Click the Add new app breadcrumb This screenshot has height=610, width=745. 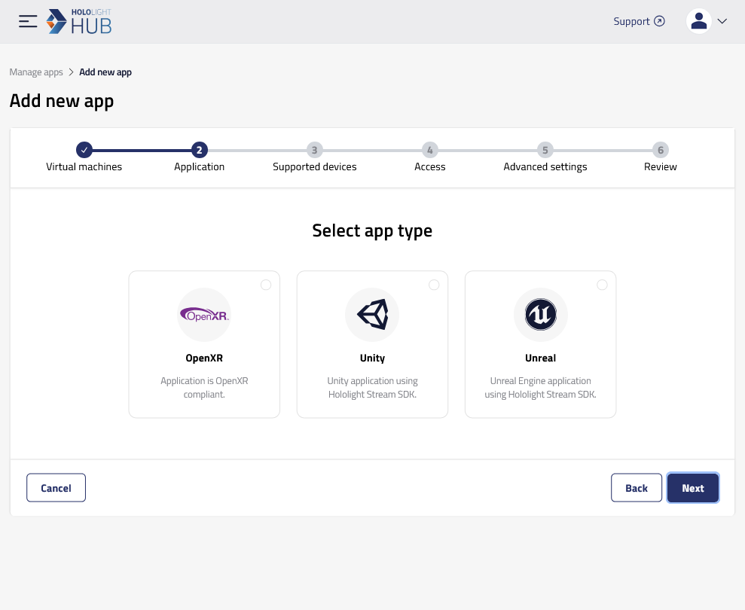pos(105,72)
